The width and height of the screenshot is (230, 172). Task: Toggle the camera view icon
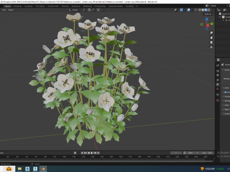(211, 43)
